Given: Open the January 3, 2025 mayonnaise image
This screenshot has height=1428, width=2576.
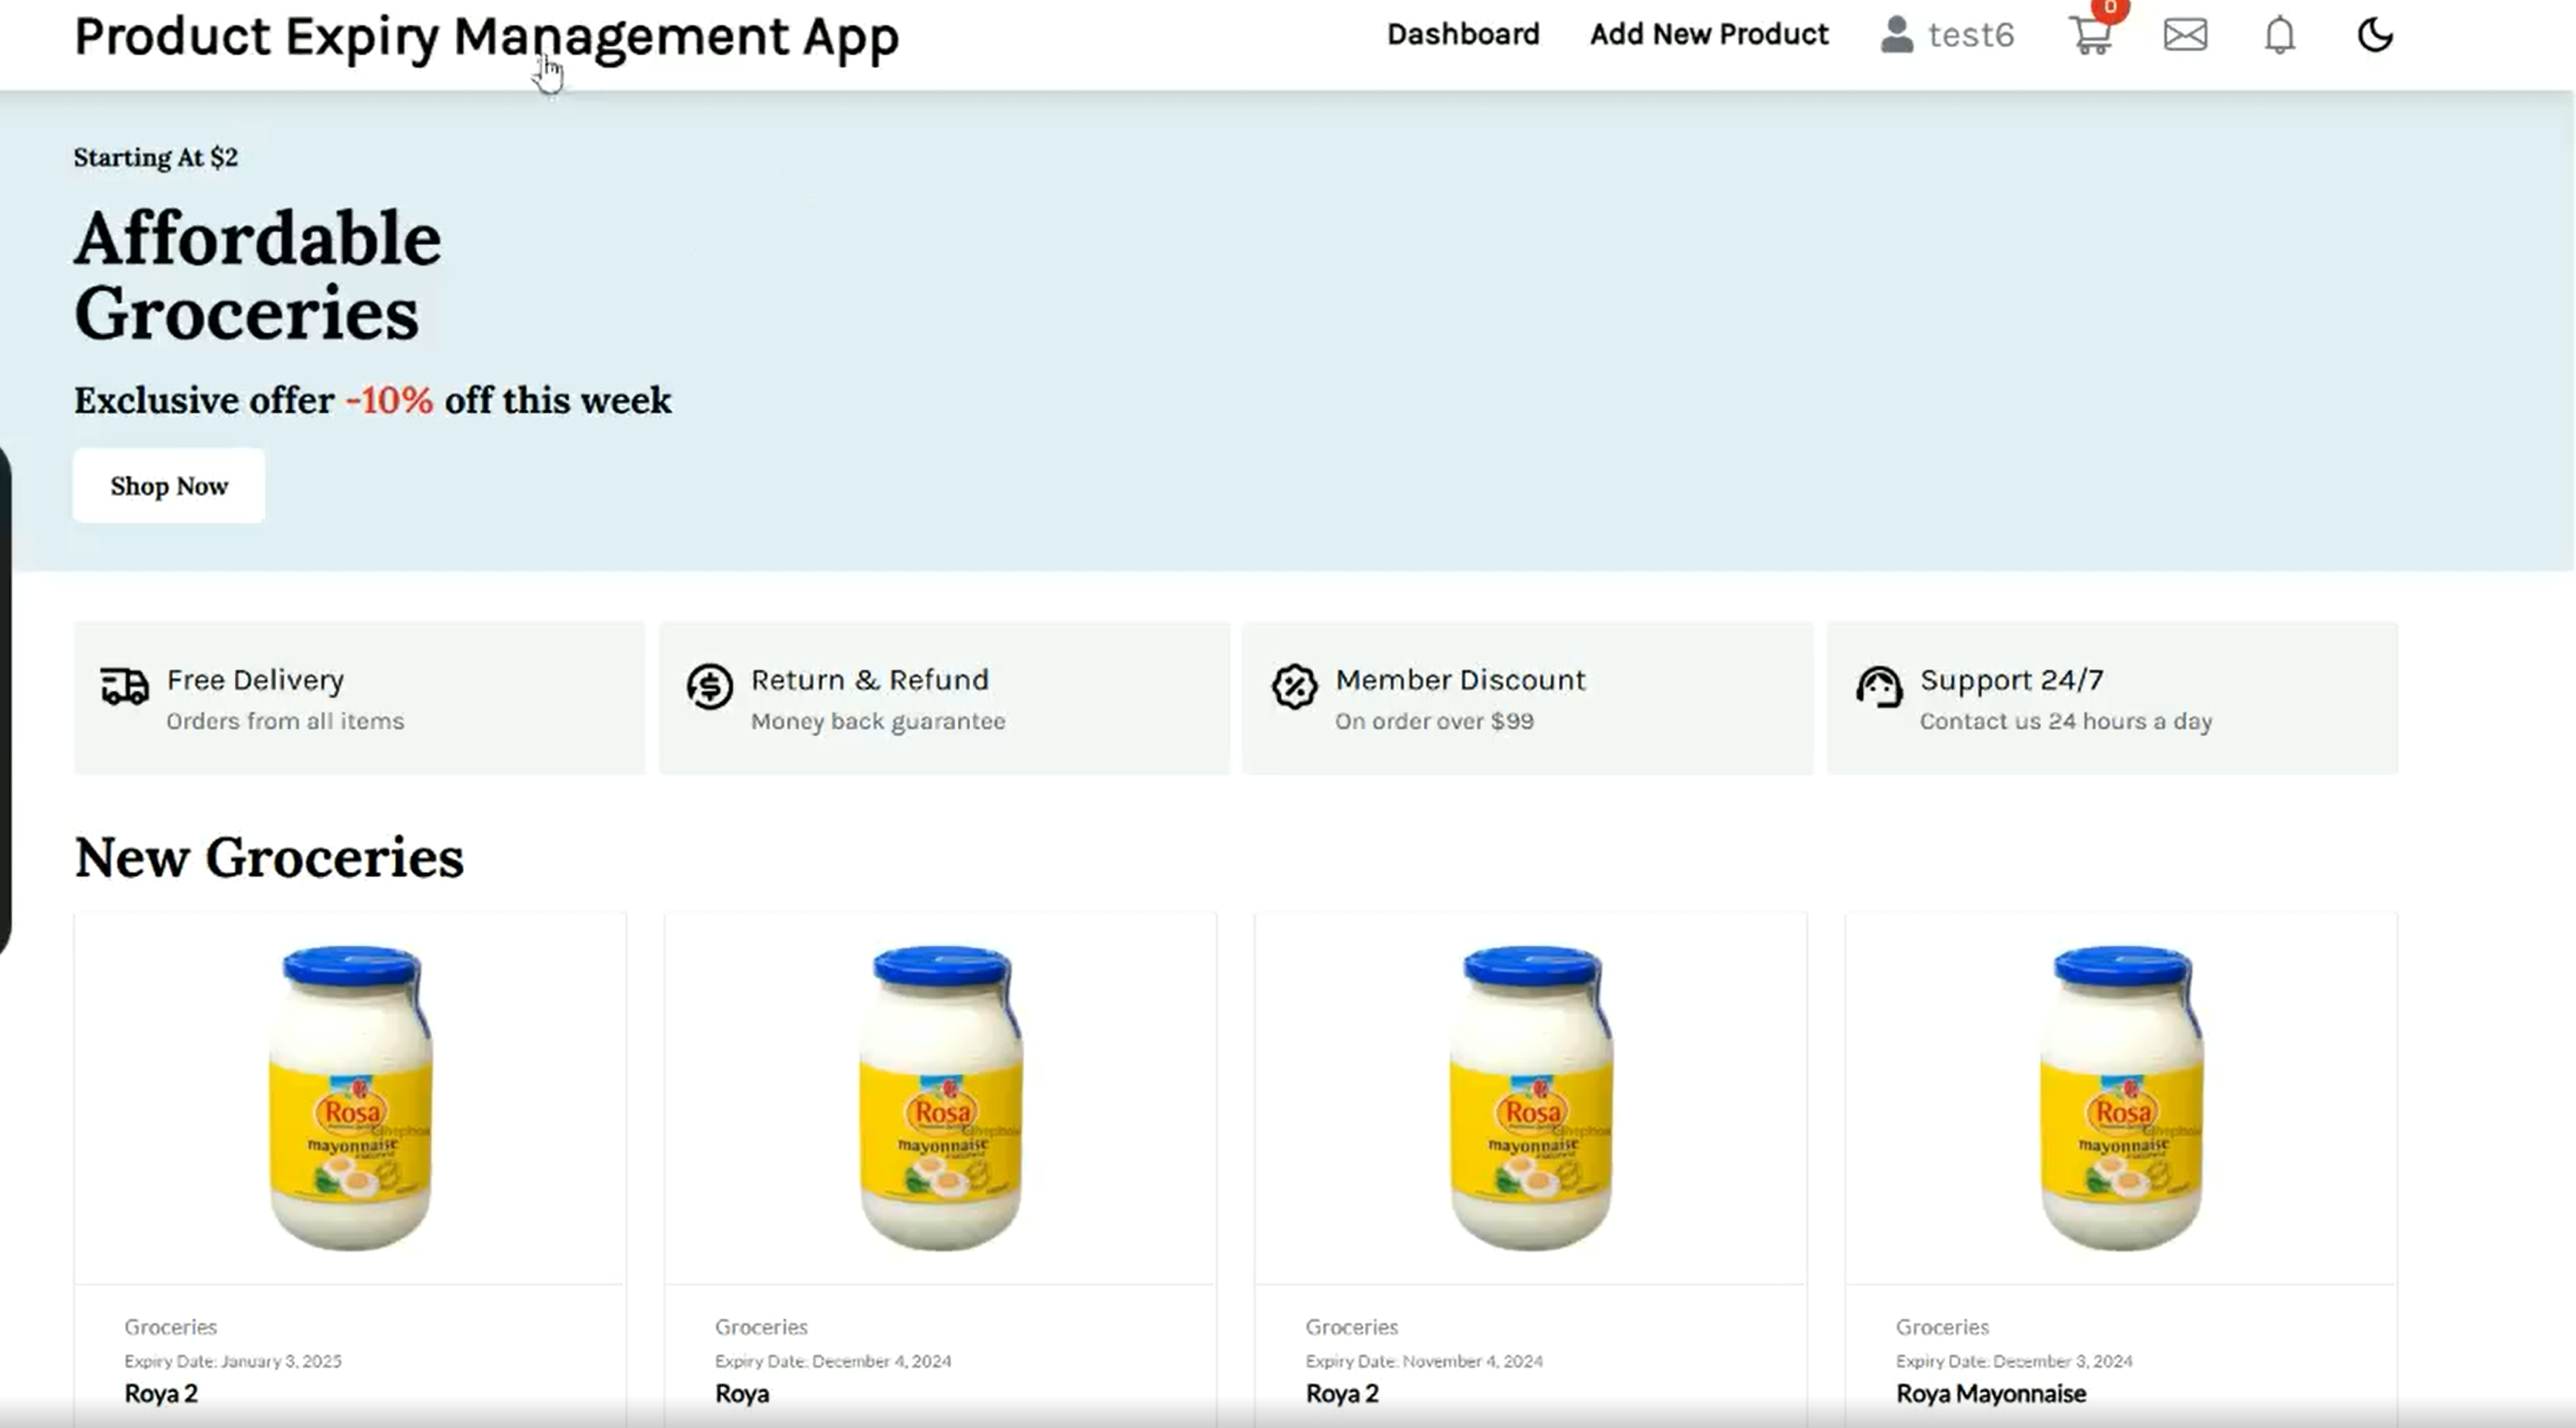Looking at the screenshot, I should pyautogui.click(x=350, y=1097).
